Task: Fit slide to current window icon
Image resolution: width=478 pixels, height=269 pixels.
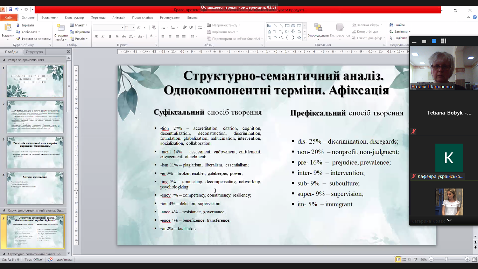Action: coord(475,259)
